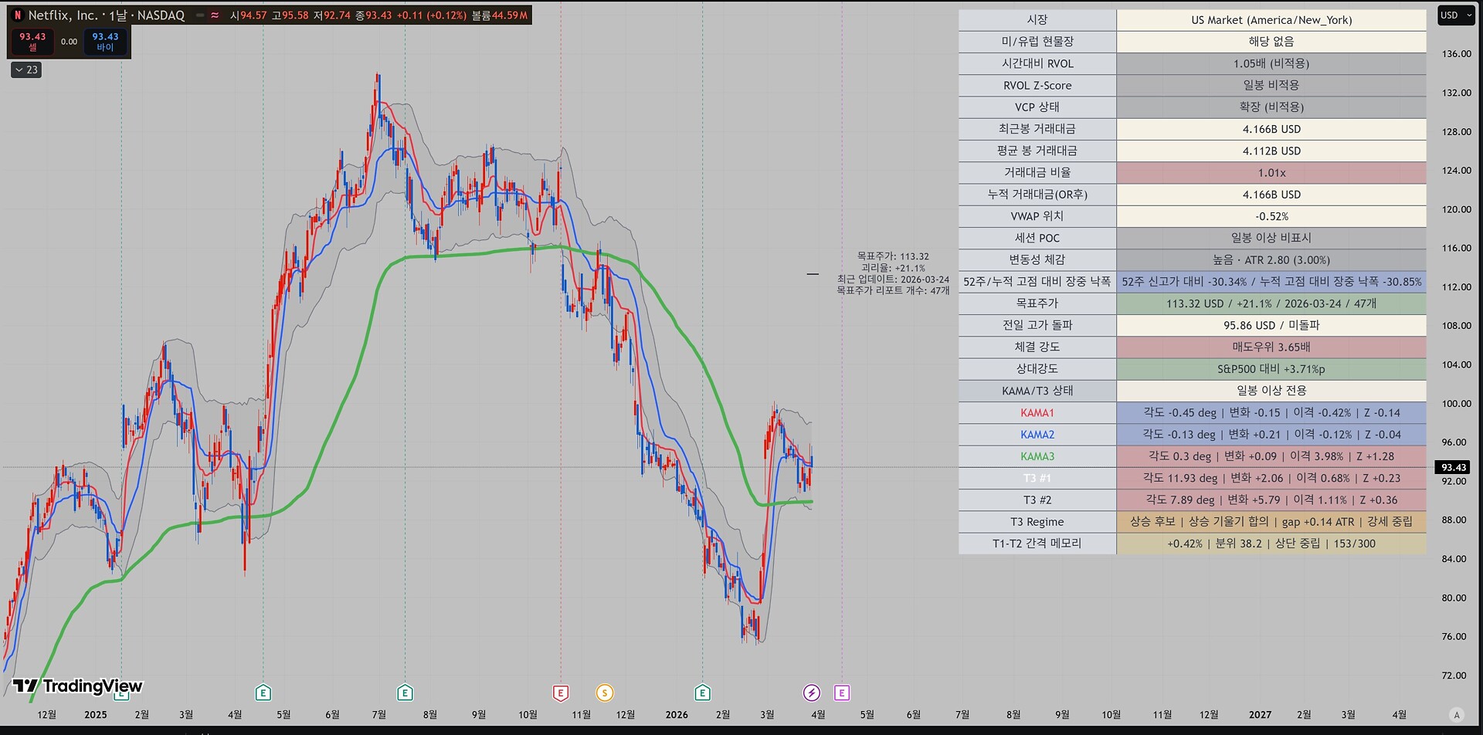Image resolution: width=1483 pixels, height=735 pixels.
Task: Open green earnings marker right after 2026
Action: pyautogui.click(x=702, y=693)
